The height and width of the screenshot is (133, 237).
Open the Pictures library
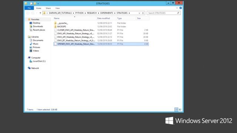(36, 47)
